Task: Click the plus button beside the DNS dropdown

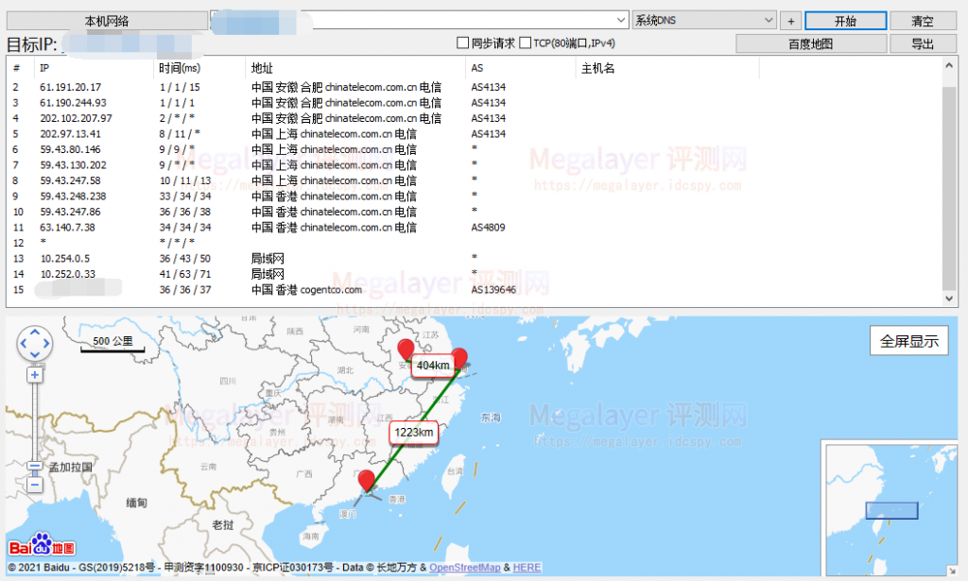Action: [791, 21]
